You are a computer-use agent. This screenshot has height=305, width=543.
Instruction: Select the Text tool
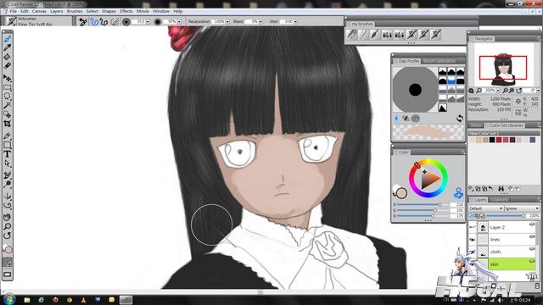pyautogui.click(x=8, y=154)
